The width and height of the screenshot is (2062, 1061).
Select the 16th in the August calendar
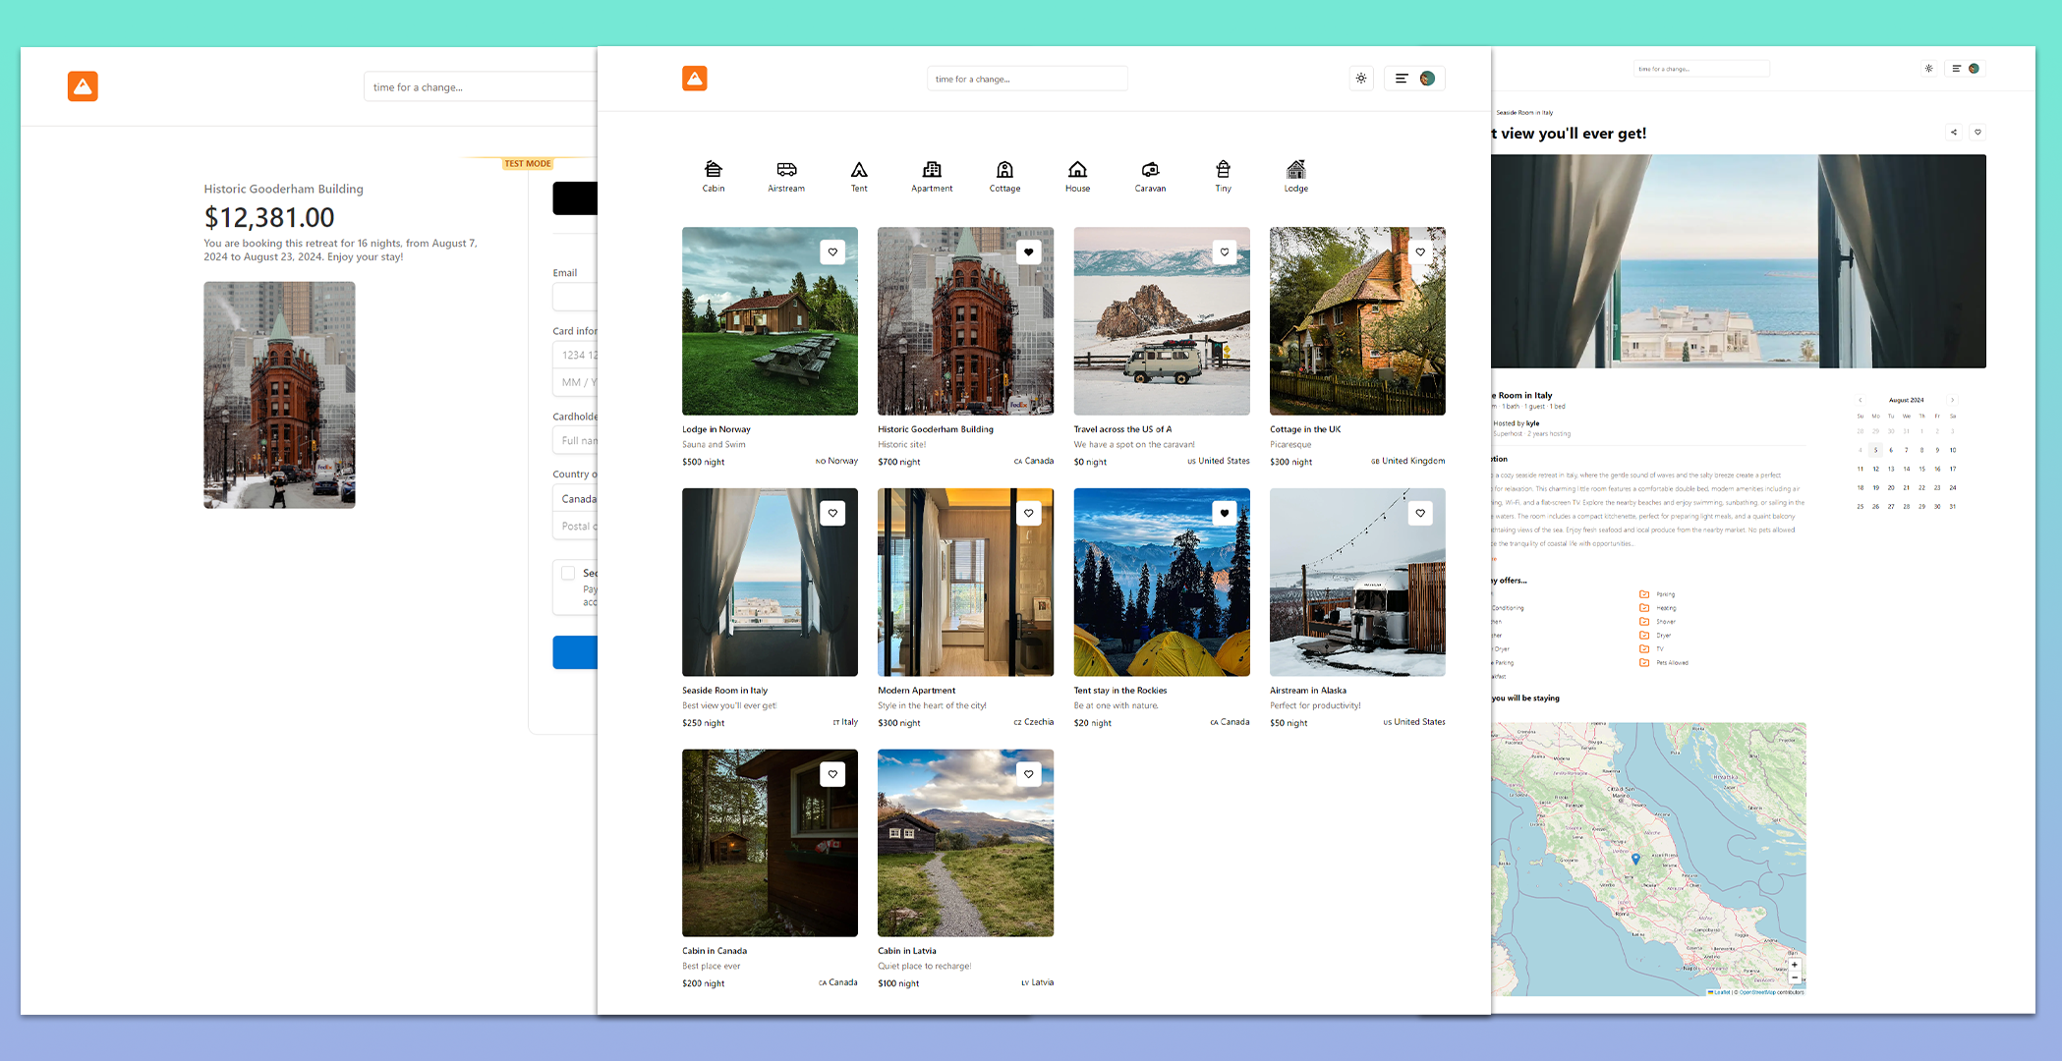click(x=1937, y=469)
